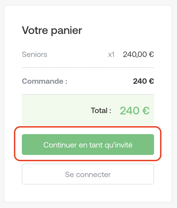This screenshot has height=208, width=177.
Task: Select the x1 quantity indicator
Action: (x=111, y=54)
